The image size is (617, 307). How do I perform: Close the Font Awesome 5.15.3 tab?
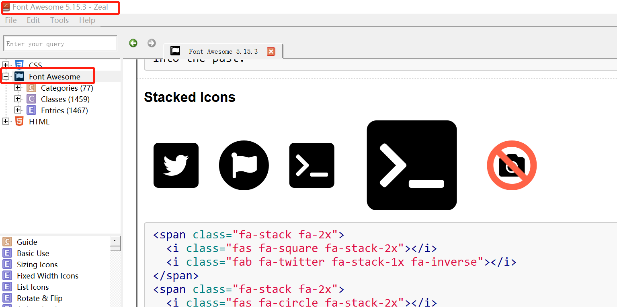[271, 51]
